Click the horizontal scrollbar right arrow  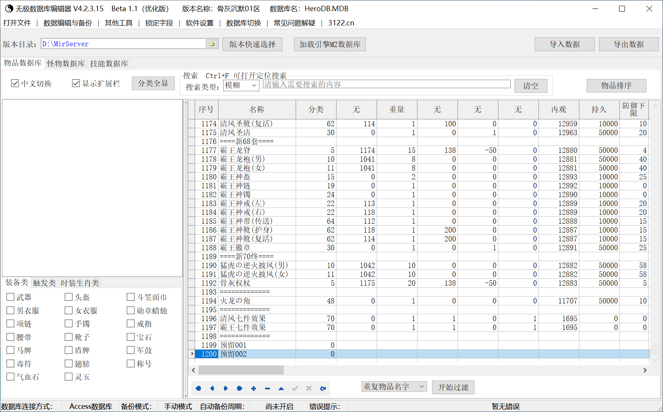(x=645, y=370)
